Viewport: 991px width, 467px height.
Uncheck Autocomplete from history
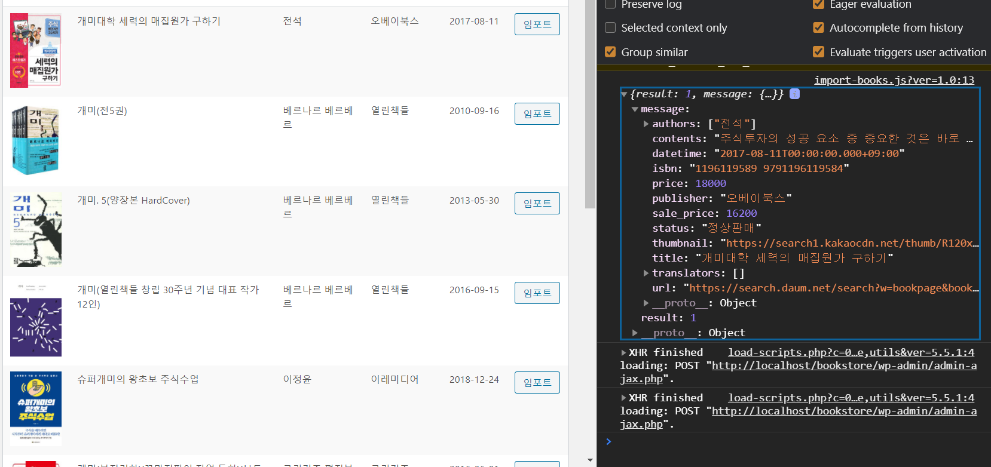[819, 27]
